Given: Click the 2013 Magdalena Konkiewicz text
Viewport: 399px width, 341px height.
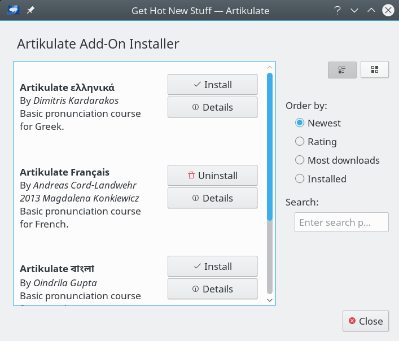Looking at the screenshot, I should click(x=80, y=198).
